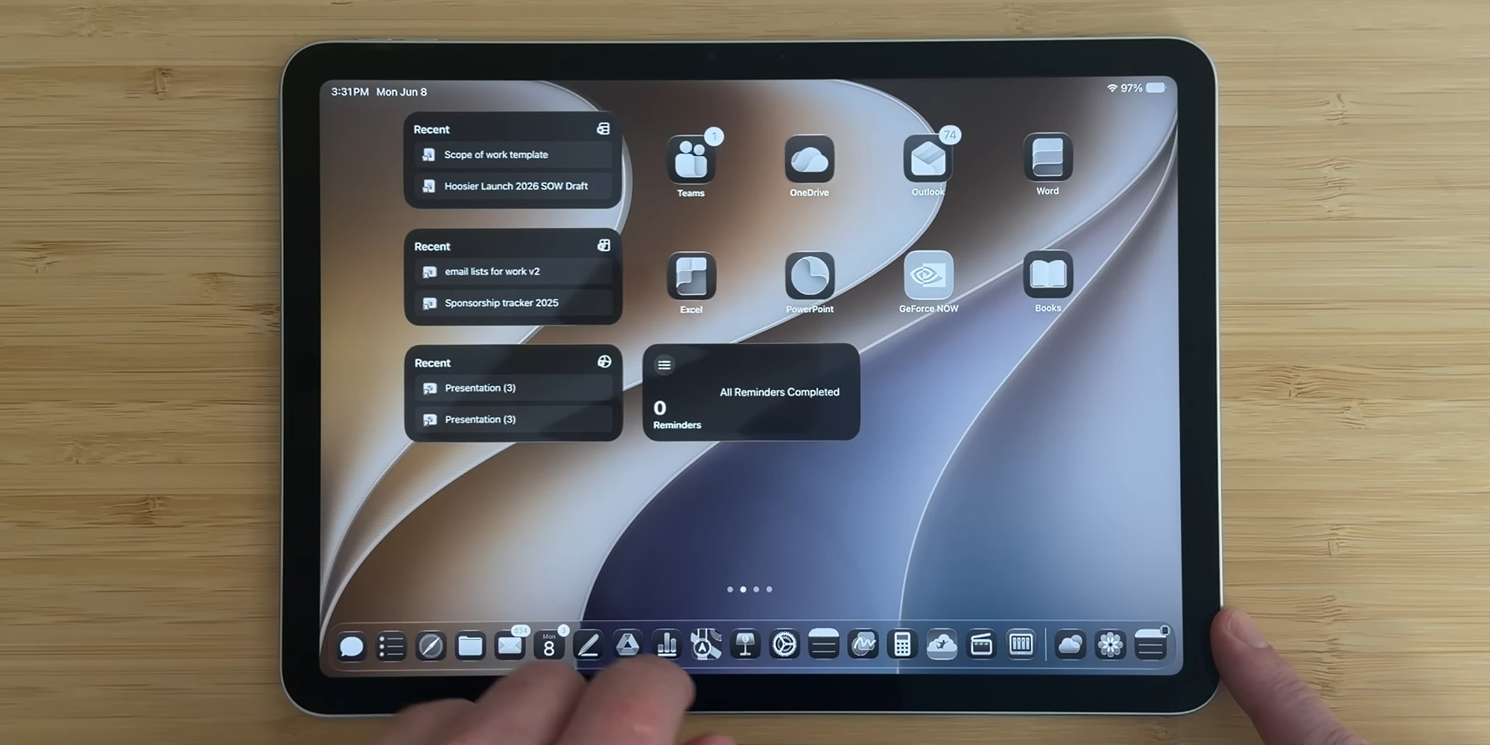This screenshot has width=1490, height=745.
Task: Open Mail with the 834 badge
Action: 510,645
